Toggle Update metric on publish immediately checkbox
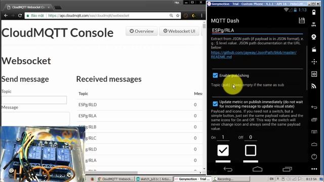The image size is (324, 182). [215, 104]
